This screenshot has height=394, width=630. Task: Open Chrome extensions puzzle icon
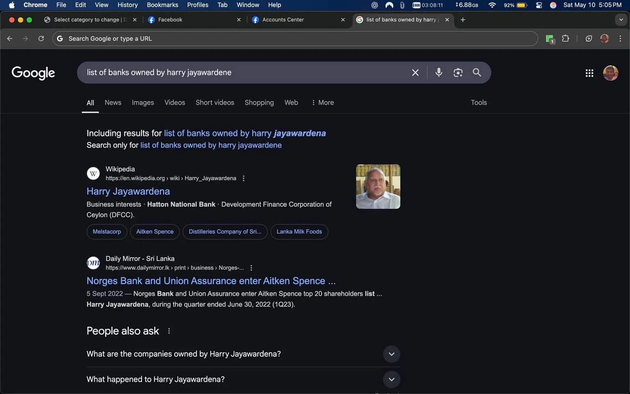point(565,39)
